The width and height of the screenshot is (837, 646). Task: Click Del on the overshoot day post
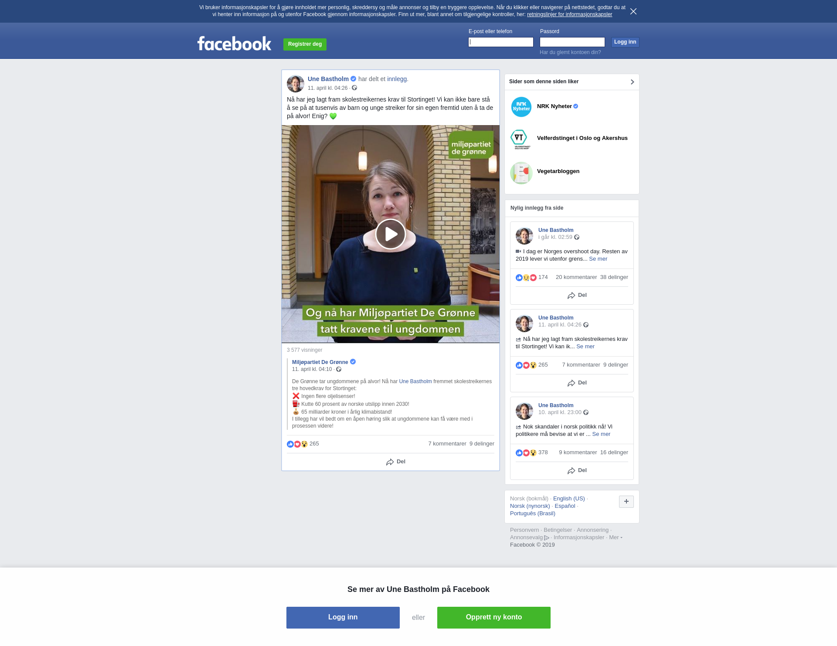point(577,296)
